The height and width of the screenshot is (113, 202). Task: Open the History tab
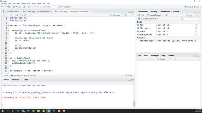click(x=154, y=11)
